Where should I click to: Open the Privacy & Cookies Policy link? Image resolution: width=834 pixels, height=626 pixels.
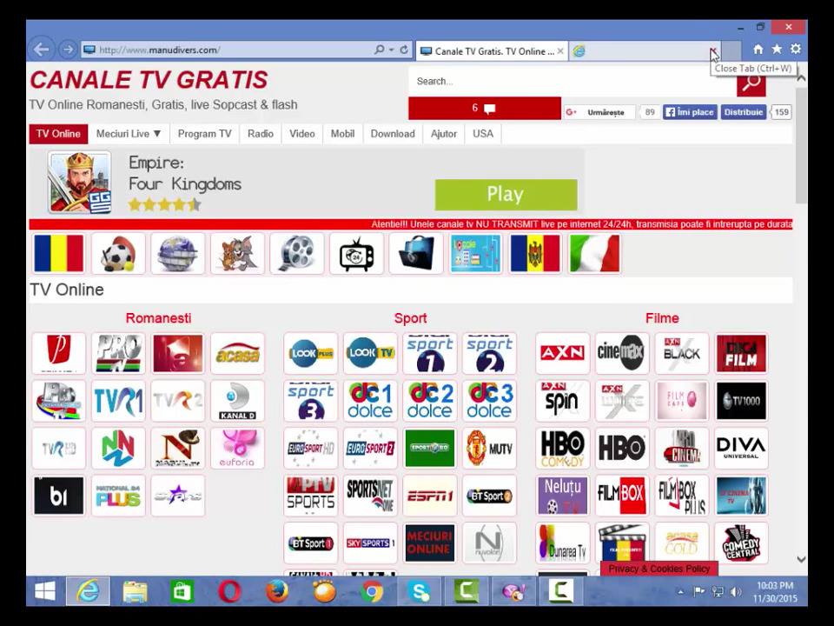point(659,569)
